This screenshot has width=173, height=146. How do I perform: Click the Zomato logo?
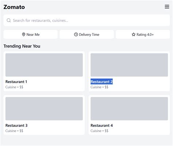click(x=14, y=7)
